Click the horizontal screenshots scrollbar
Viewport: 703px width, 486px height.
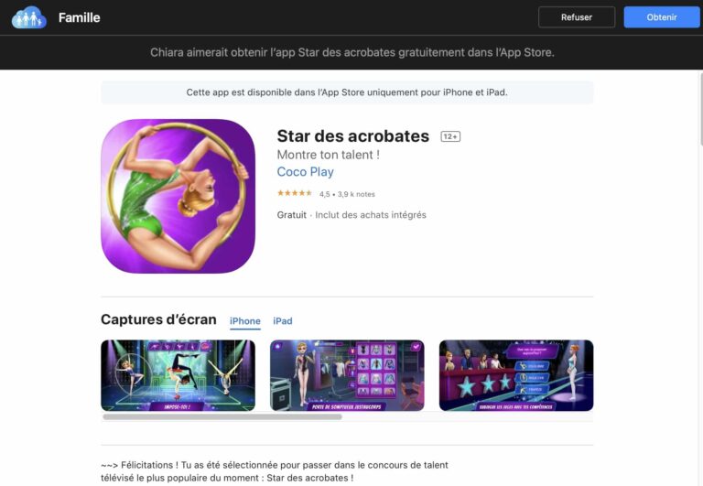click(222, 416)
